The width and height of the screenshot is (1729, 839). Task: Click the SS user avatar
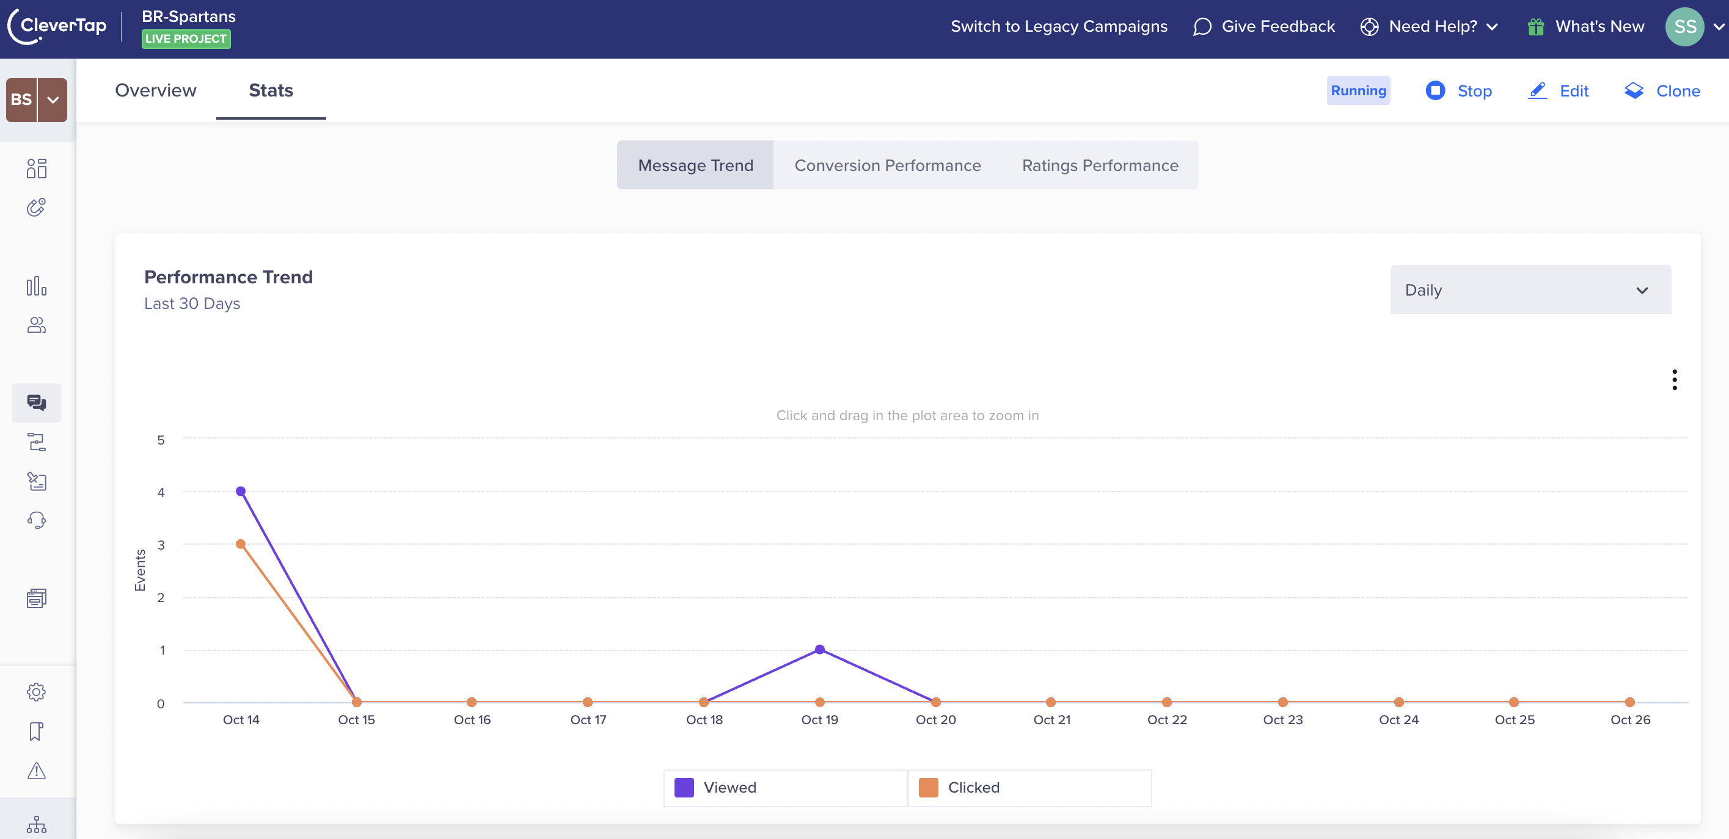click(1684, 27)
